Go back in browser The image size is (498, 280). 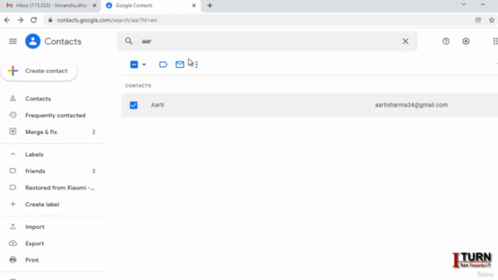tap(7, 20)
